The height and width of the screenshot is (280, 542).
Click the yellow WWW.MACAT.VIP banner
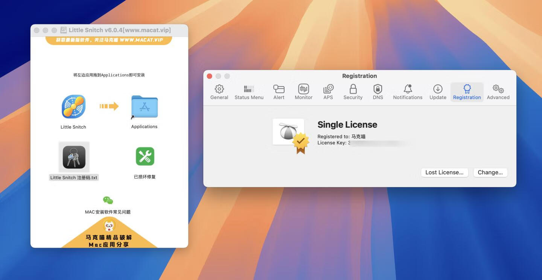(x=109, y=40)
